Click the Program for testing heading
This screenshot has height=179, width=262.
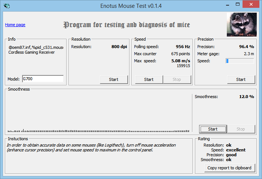point(127,25)
